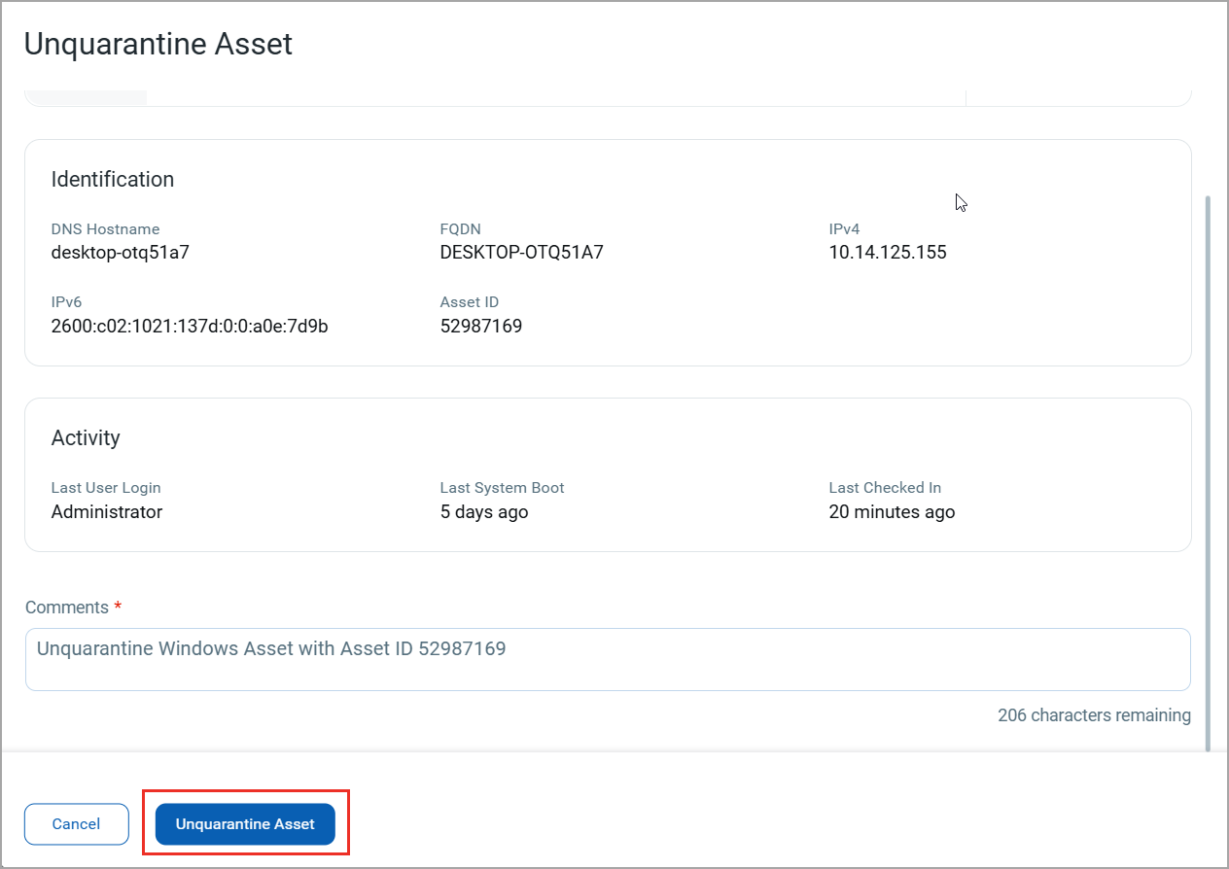The image size is (1229, 869).
Task: Click the Asset ID value 52987169
Action: [x=481, y=326]
